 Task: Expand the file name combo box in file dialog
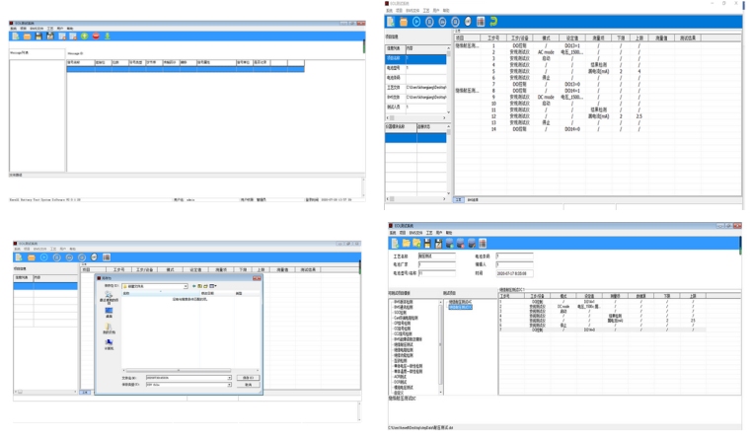tap(229, 377)
